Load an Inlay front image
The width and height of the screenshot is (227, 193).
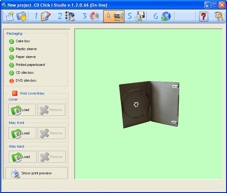[22, 133]
